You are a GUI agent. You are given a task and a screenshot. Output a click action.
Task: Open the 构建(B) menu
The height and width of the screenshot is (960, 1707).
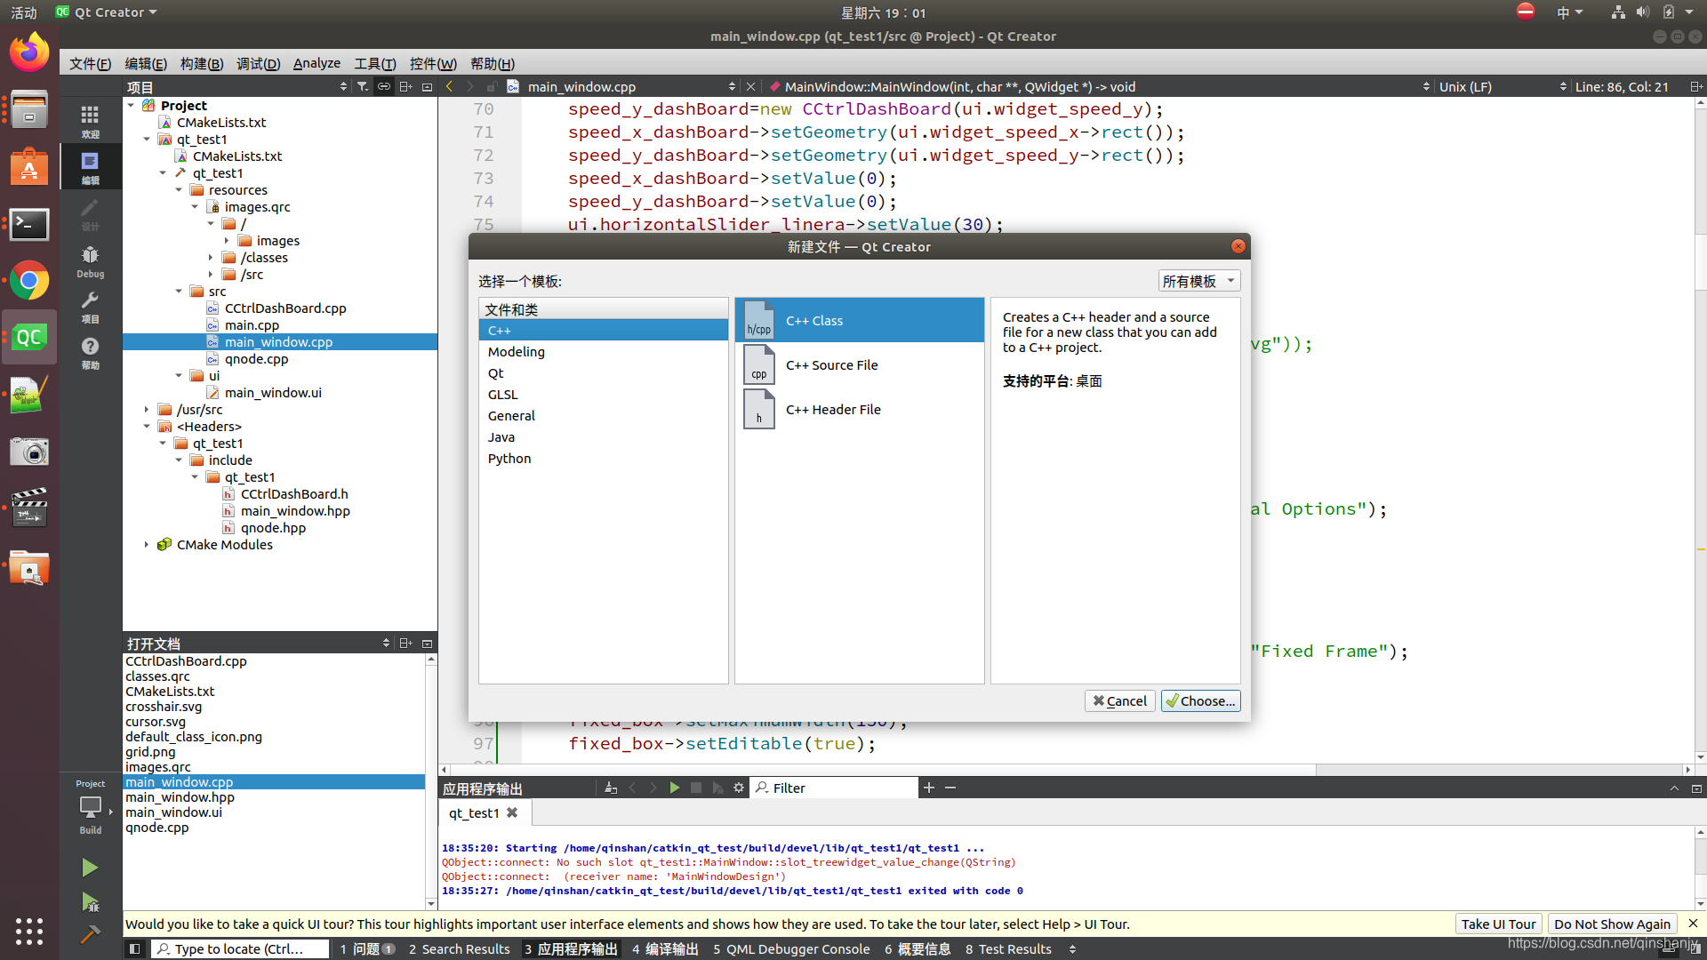[x=202, y=63]
